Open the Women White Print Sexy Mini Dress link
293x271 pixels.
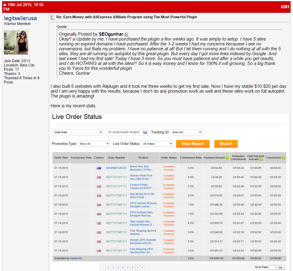coord(141,177)
